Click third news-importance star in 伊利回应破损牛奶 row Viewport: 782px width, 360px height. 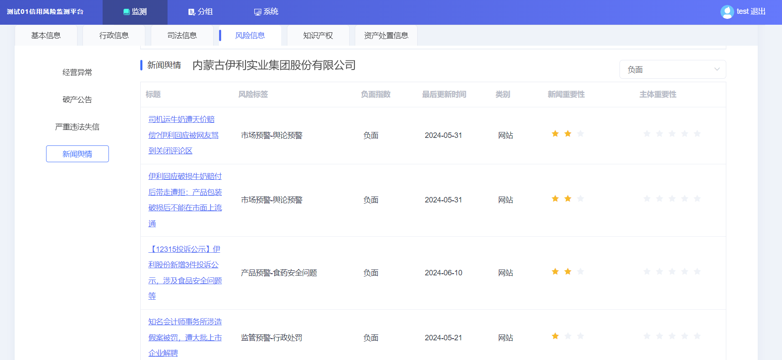[581, 199]
